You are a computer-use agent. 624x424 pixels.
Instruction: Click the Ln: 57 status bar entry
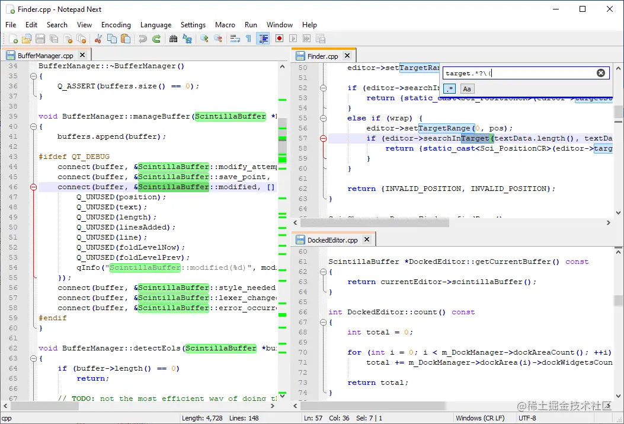point(313,418)
